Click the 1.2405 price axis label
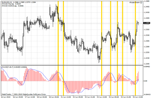 147,18
